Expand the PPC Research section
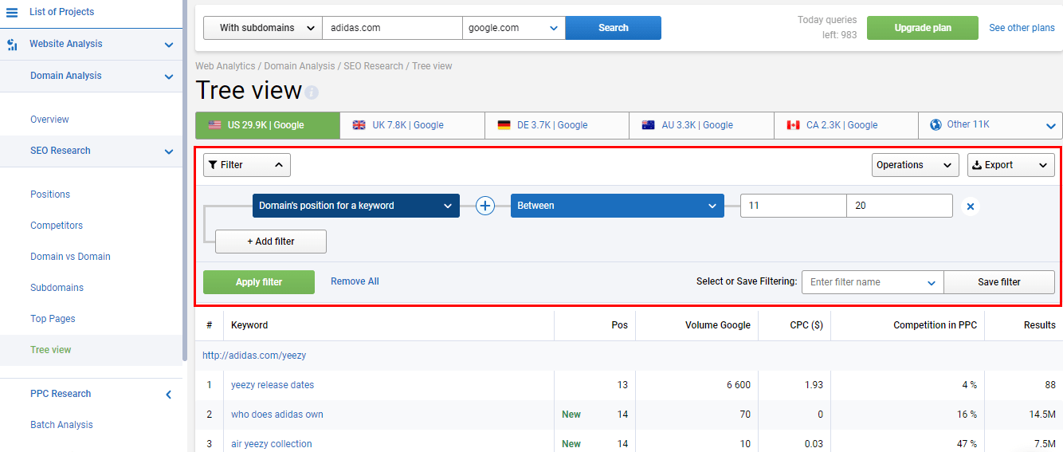1063x452 pixels. pyautogui.click(x=169, y=394)
